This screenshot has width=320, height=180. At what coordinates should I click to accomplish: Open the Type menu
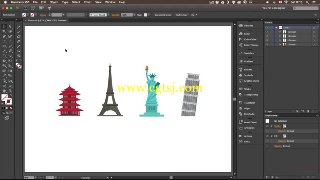click(65, 2)
